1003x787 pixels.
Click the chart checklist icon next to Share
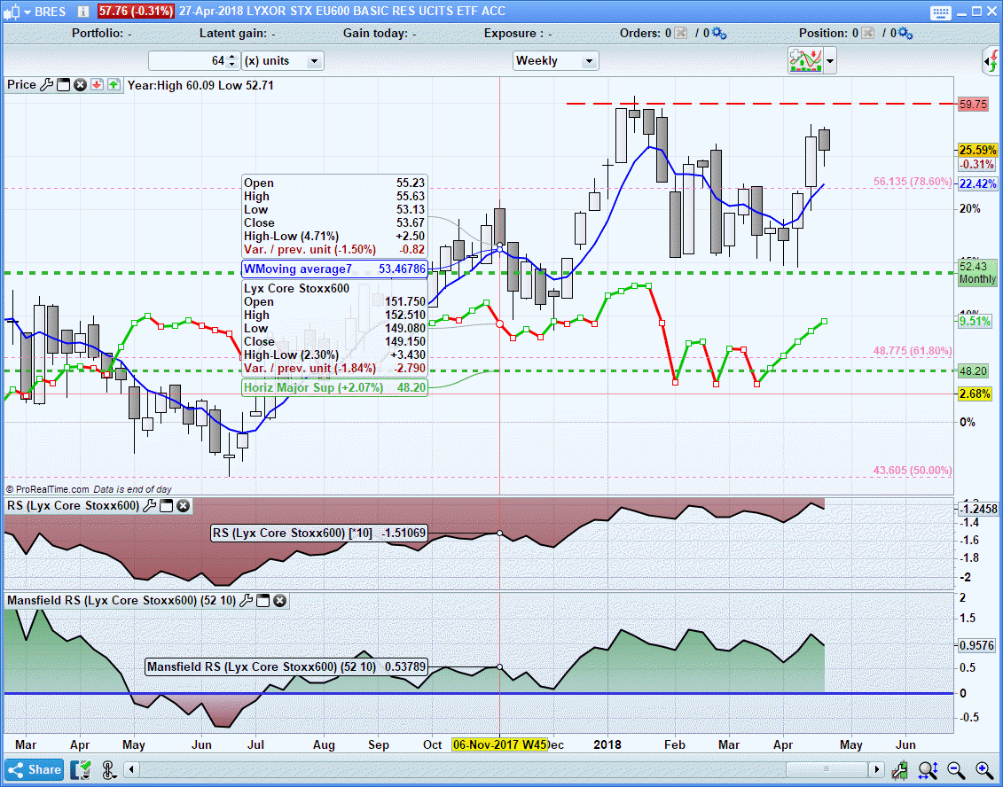[x=81, y=770]
